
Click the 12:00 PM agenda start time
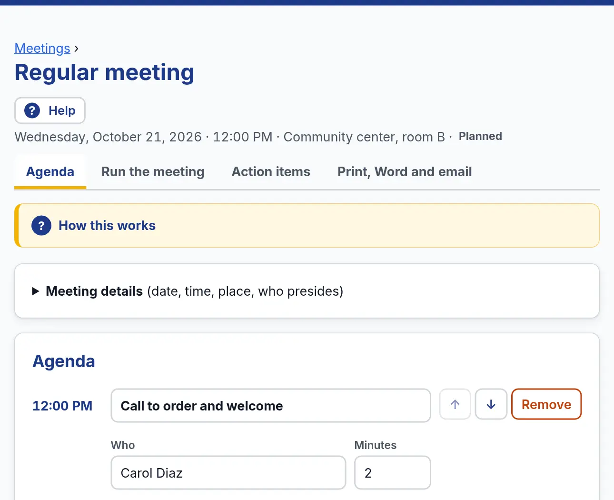[x=62, y=406]
